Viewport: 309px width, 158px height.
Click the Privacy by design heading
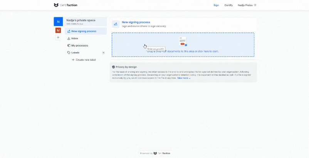tap(126, 67)
